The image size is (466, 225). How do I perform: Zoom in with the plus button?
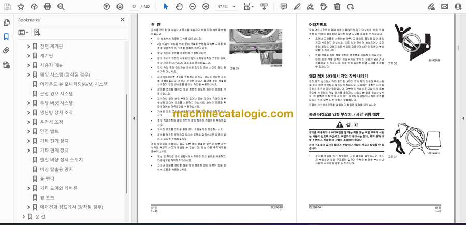[206, 7]
